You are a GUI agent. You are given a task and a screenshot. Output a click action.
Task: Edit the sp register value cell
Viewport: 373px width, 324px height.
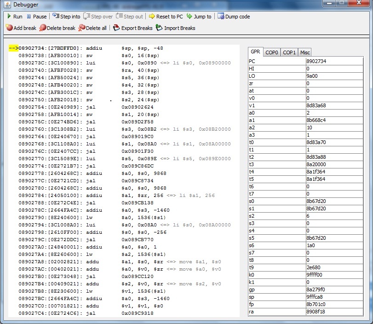click(334, 297)
